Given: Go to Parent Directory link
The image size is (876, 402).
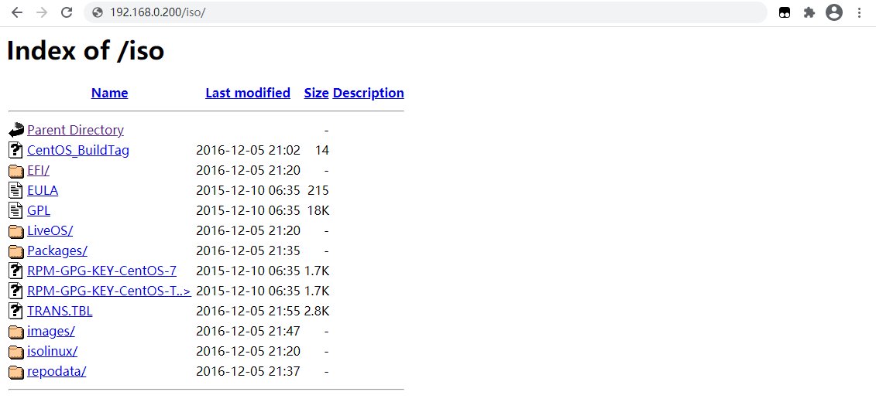Looking at the screenshot, I should point(75,130).
